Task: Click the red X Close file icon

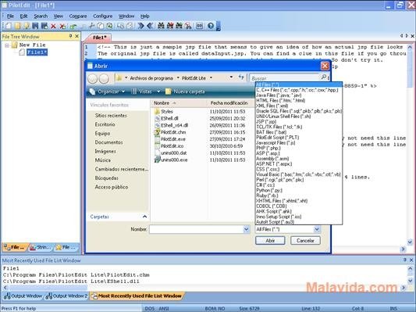Action: [53, 26]
